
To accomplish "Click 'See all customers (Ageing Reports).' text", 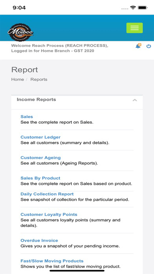I will point(59,163).
